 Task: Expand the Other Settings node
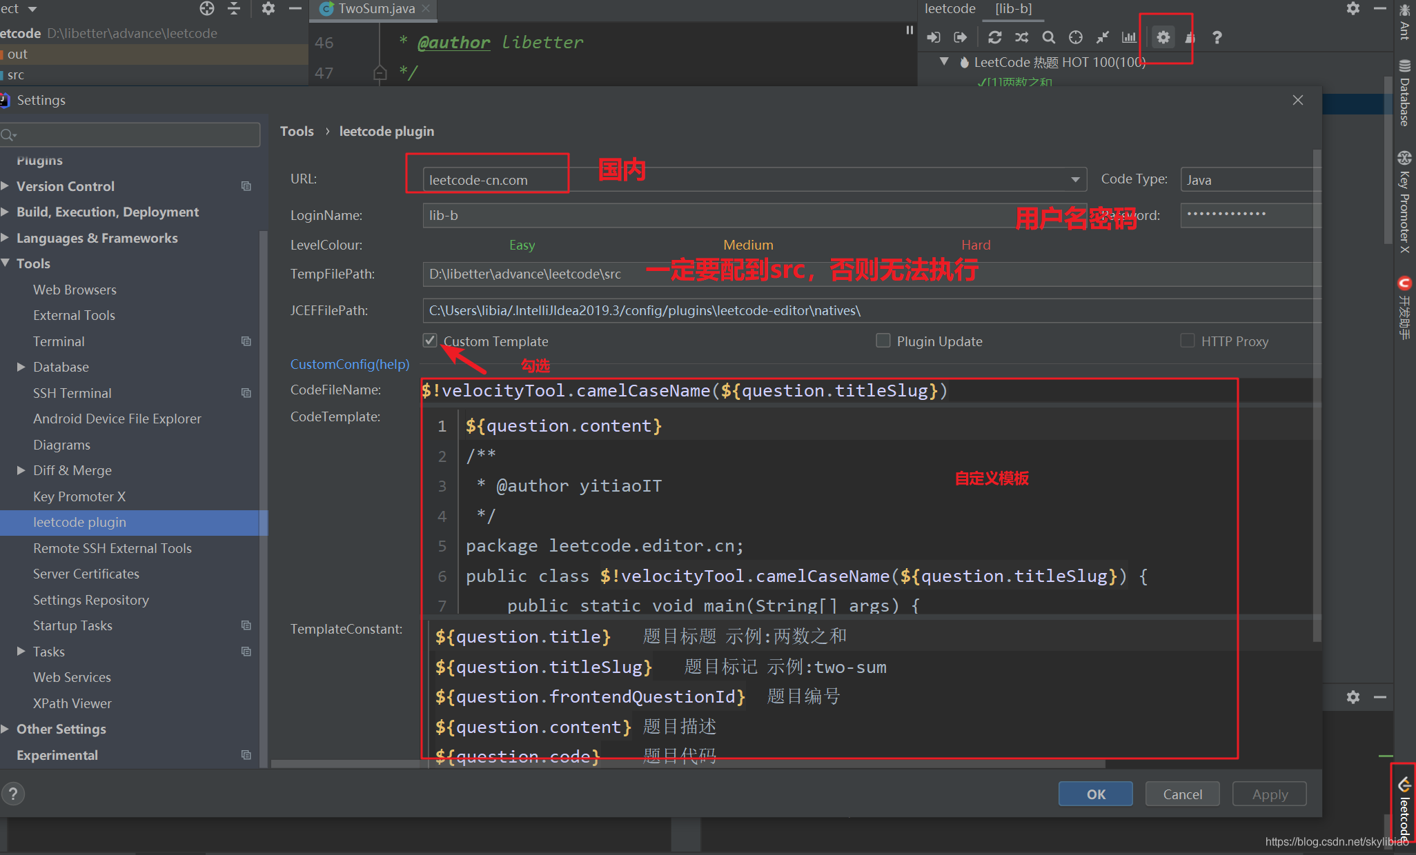click(x=6, y=729)
